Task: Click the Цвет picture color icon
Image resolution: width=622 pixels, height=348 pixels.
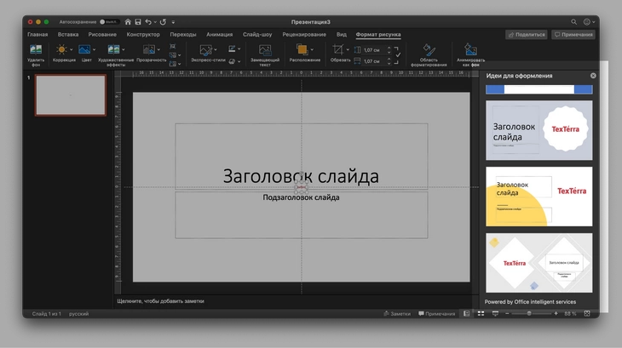Action: pyautogui.click(x=84, y=49)
